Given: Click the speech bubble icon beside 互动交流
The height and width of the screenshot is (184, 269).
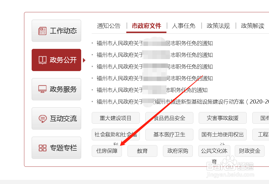Looking at the screenshot, I should click(42, 118).
